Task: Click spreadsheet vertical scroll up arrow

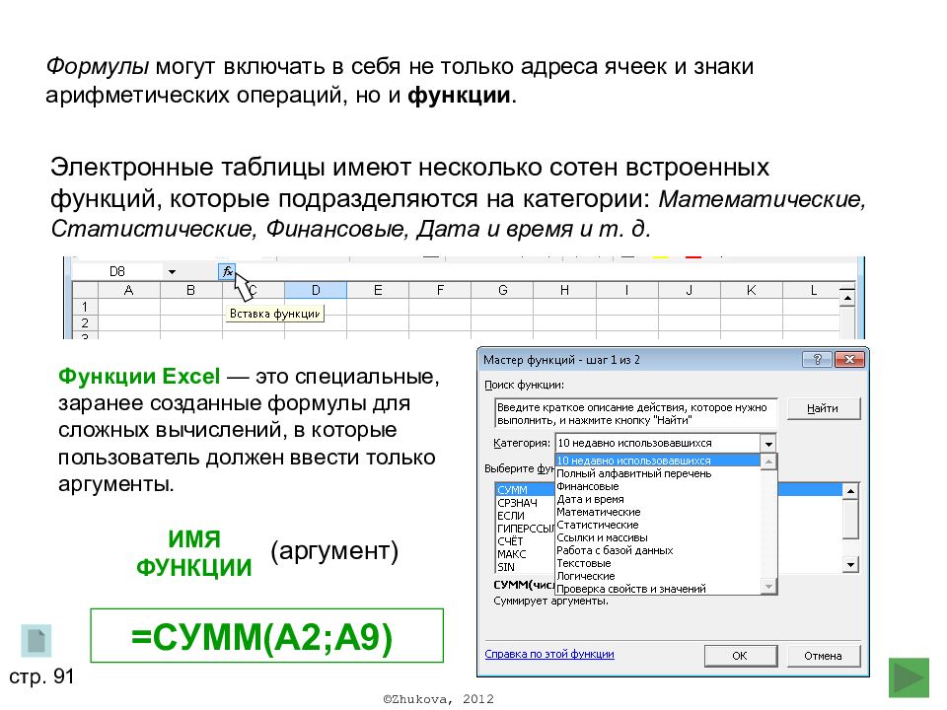Action: coord(847,298)
